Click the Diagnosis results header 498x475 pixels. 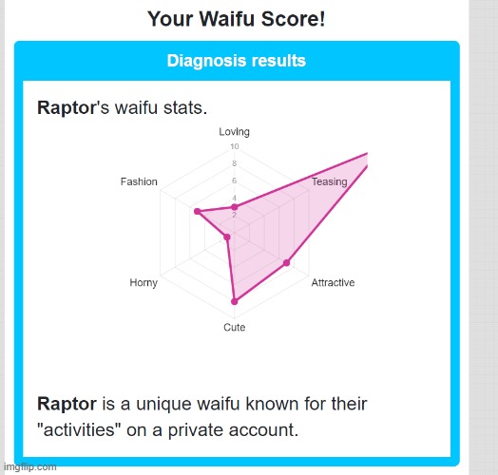click(237, 61)
